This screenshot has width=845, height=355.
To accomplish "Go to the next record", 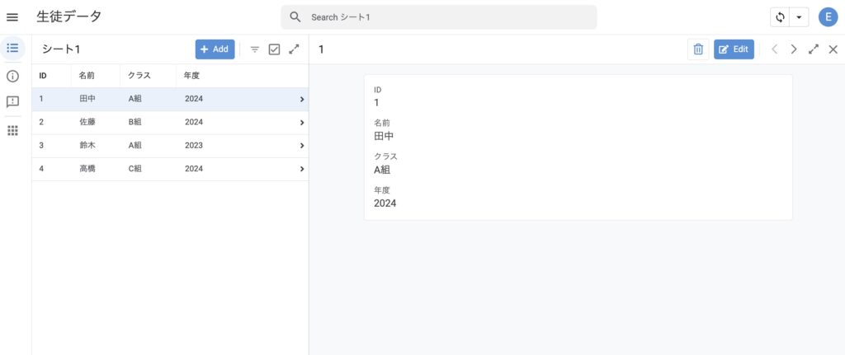I will click(794, 49).
